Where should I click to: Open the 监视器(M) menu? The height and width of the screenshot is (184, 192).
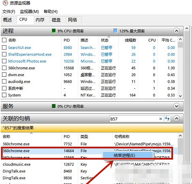[29, 11]
